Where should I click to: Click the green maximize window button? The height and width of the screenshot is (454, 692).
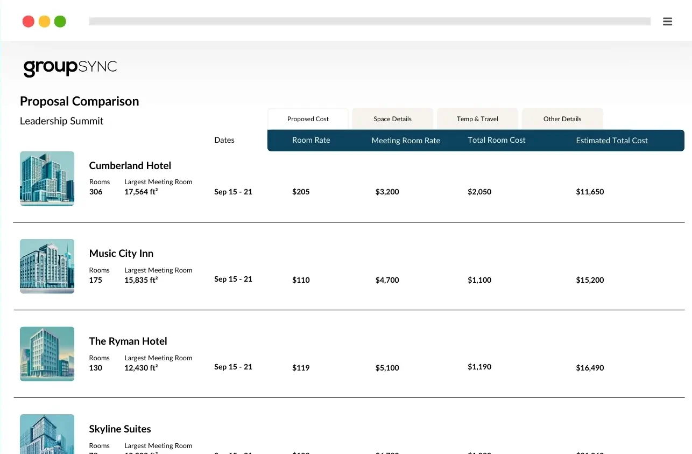60,22
